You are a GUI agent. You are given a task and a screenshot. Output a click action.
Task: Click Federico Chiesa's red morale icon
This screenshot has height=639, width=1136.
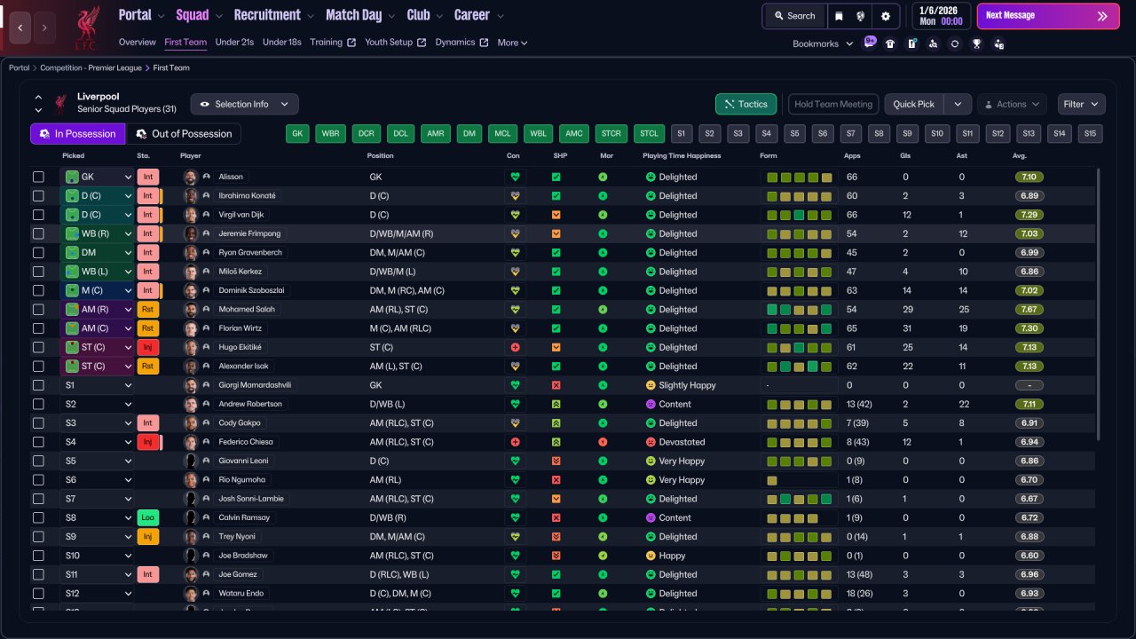click(x=603, y=442)
